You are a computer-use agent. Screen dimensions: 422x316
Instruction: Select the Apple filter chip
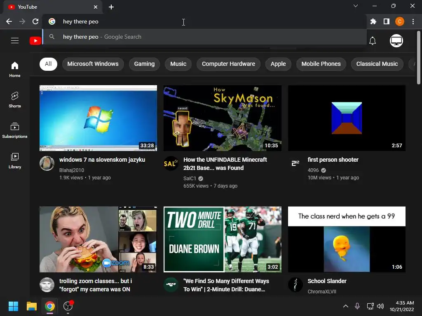click(278, 64)
